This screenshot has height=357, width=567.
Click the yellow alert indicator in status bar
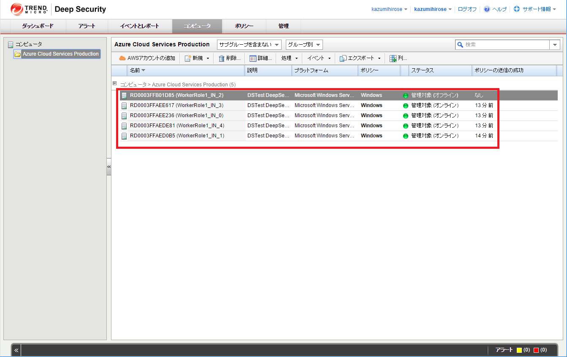click(x=519, y=350)
